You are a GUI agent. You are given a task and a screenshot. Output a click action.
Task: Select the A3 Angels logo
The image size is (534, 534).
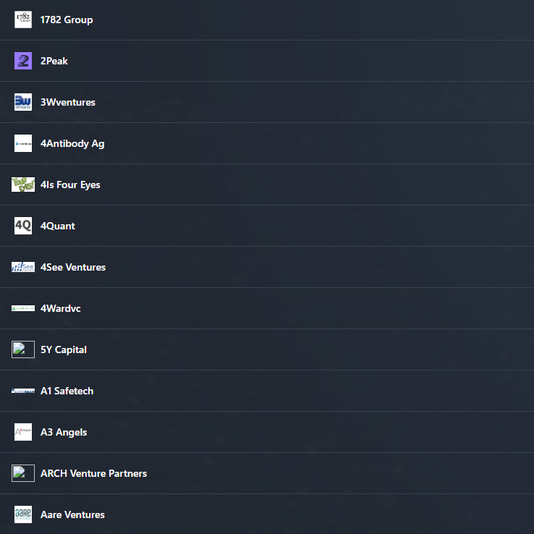[23, 432]
